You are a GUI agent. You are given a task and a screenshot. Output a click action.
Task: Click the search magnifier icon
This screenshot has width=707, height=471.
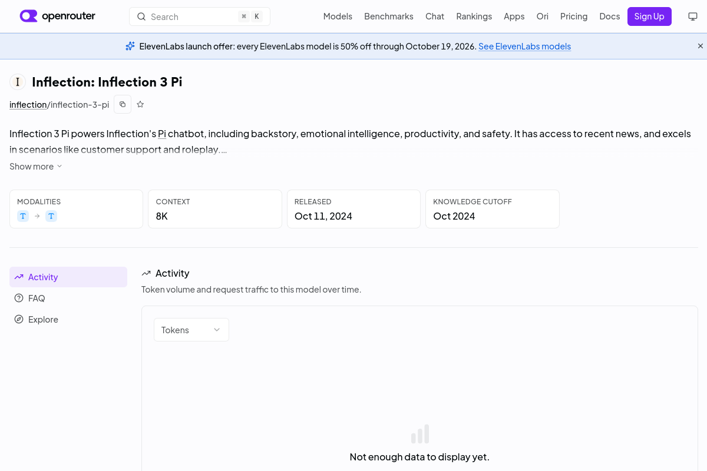[x=141, y=16]
